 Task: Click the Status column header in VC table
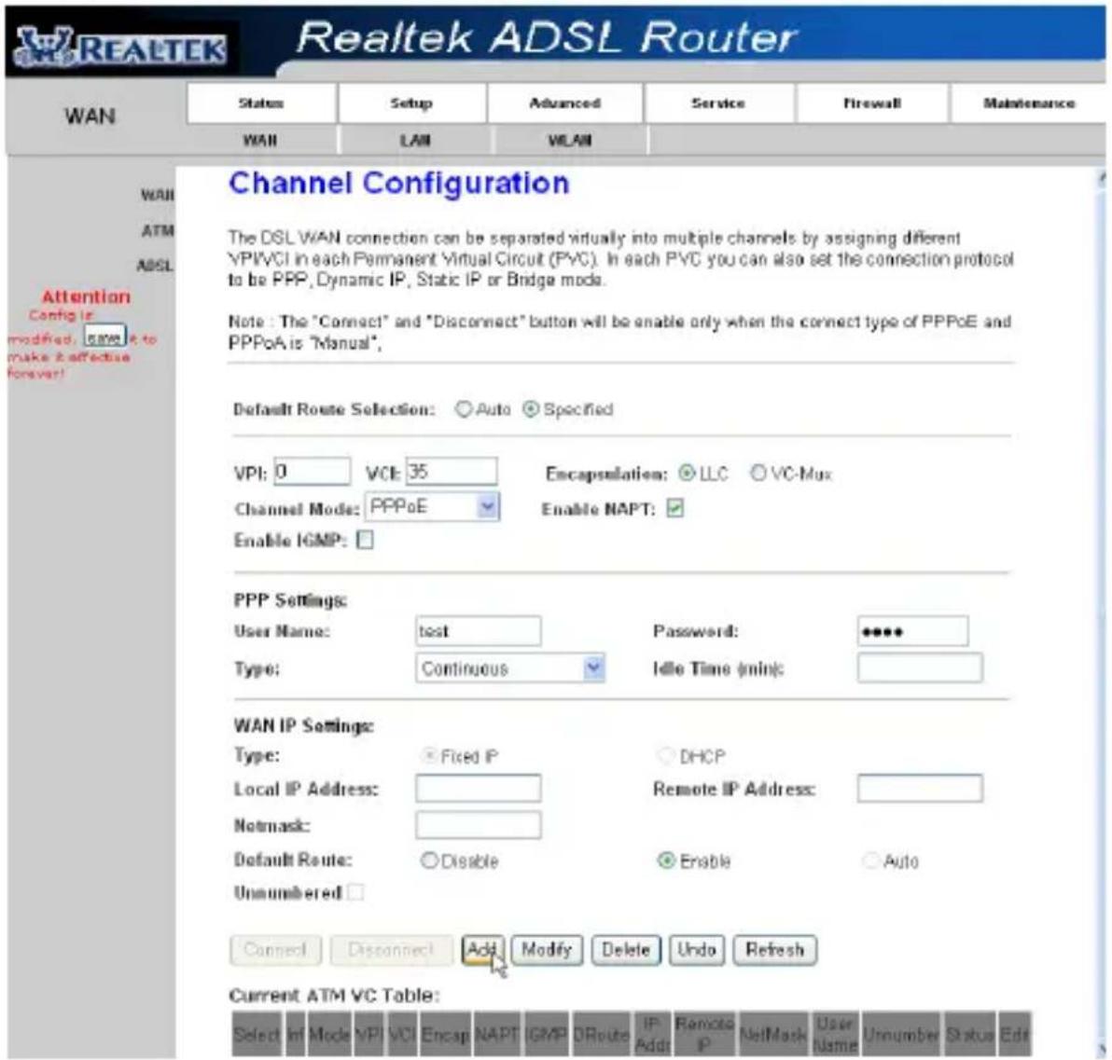point(969,1035)
